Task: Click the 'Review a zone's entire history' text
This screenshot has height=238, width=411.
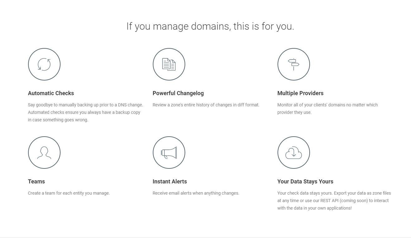Action: click(206, 105)
